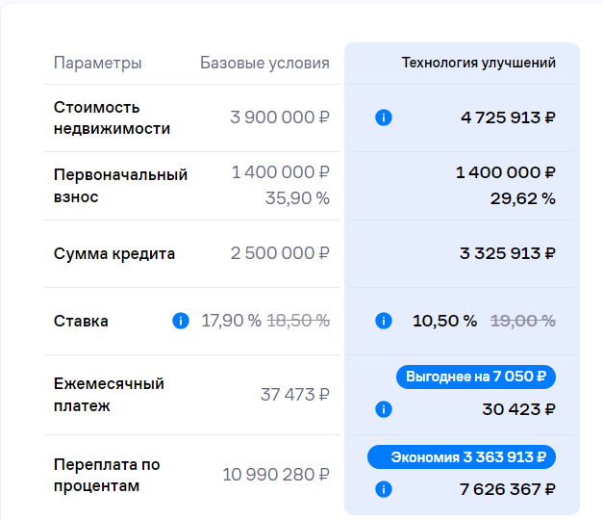Click the "Стоимость недвижимости" row label
Viewport: 603px width, 520px height.
(x=112, y=117)
